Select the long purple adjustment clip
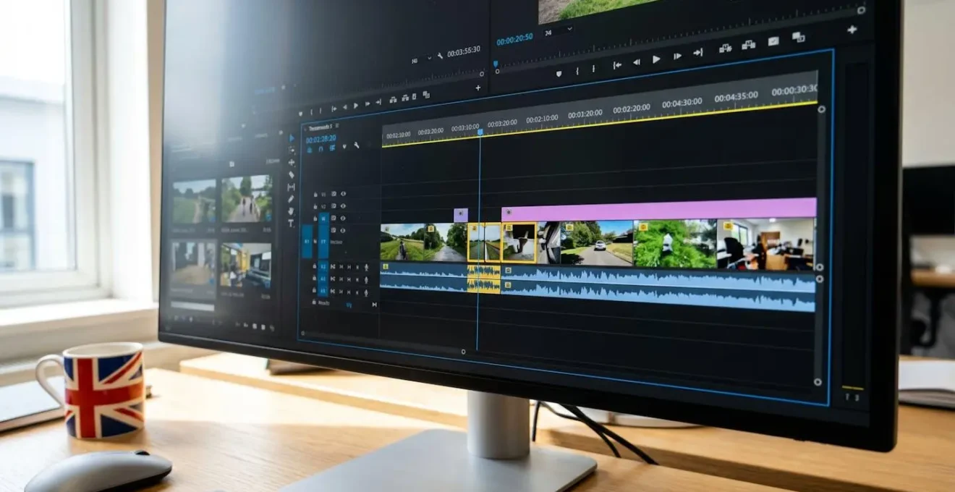The image size is (955, 492). tap(659, 209)
